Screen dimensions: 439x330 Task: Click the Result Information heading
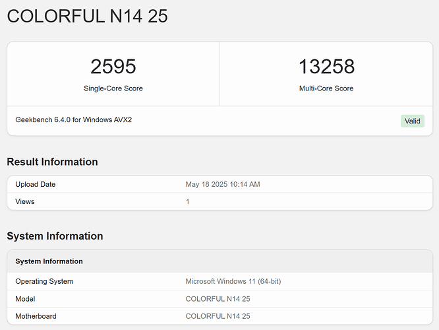(52, 162)
